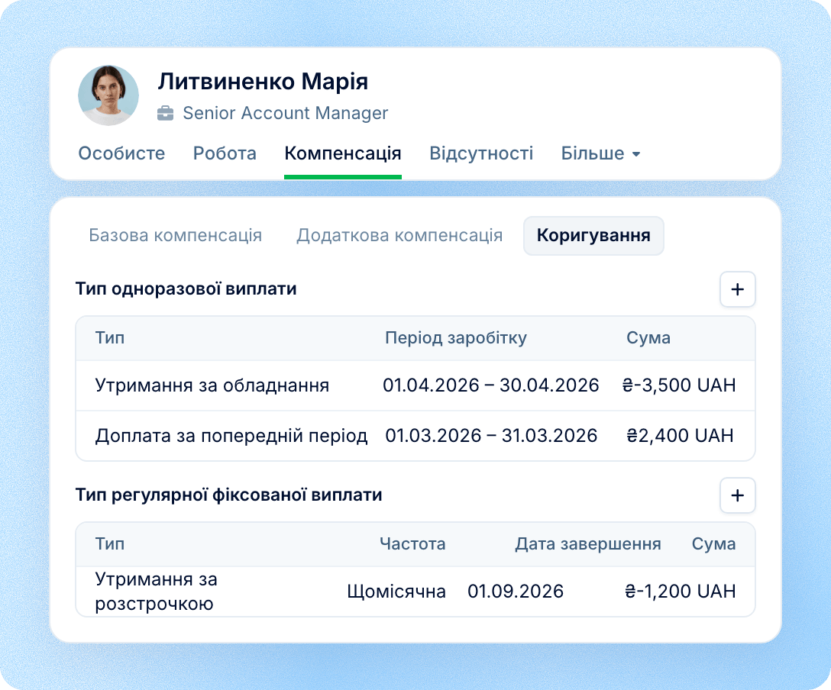Click the Senior Account Manager job title
831x690 pixels.
tap(286, 113)
